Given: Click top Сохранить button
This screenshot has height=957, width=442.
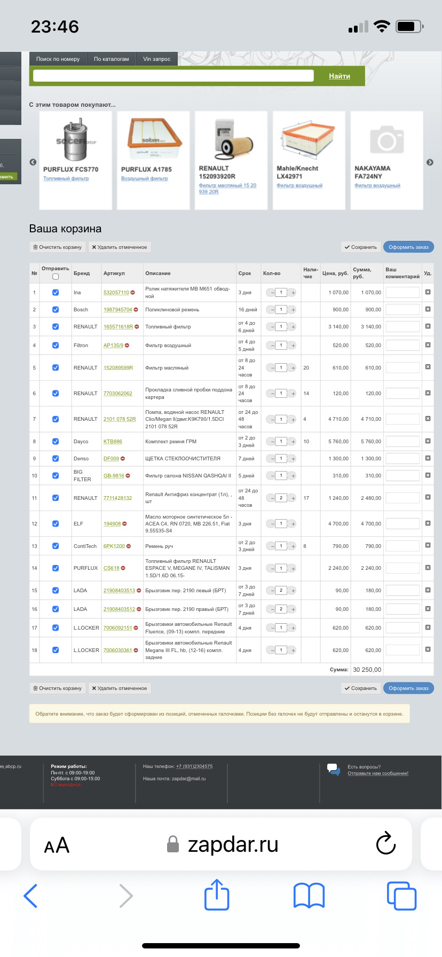Looking at the screenshot, I should [361, 247].
